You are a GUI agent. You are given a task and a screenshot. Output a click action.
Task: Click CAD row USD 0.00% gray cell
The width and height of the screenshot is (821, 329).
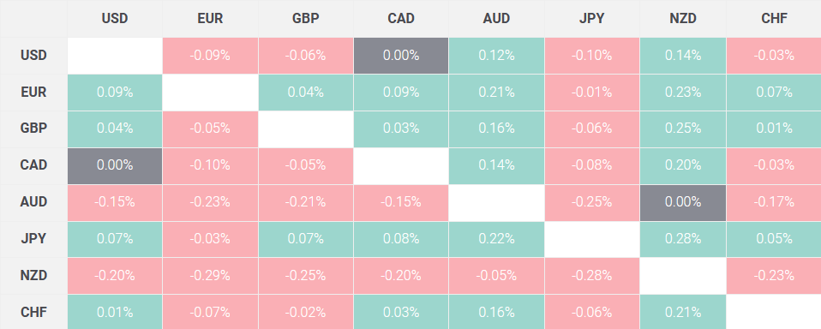pos(115,165)
